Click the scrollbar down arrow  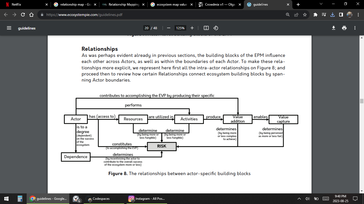(x=362, y=191)
